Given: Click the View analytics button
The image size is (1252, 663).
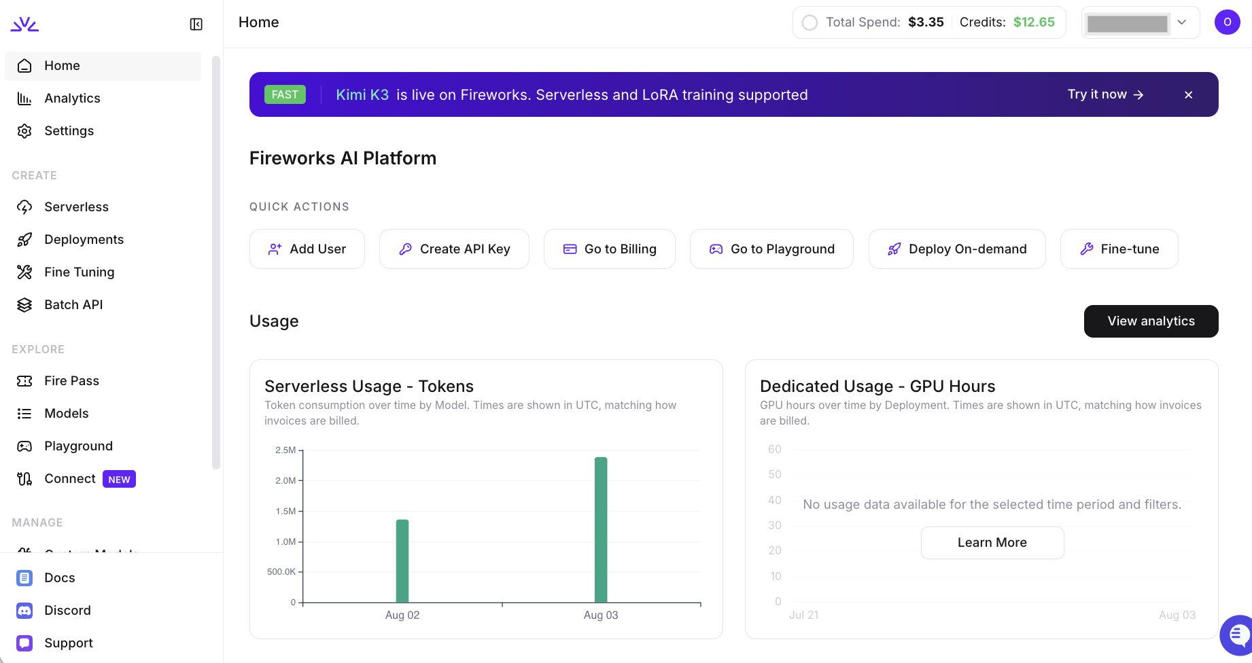Looking at the screenshot, I should (1151, 321).
